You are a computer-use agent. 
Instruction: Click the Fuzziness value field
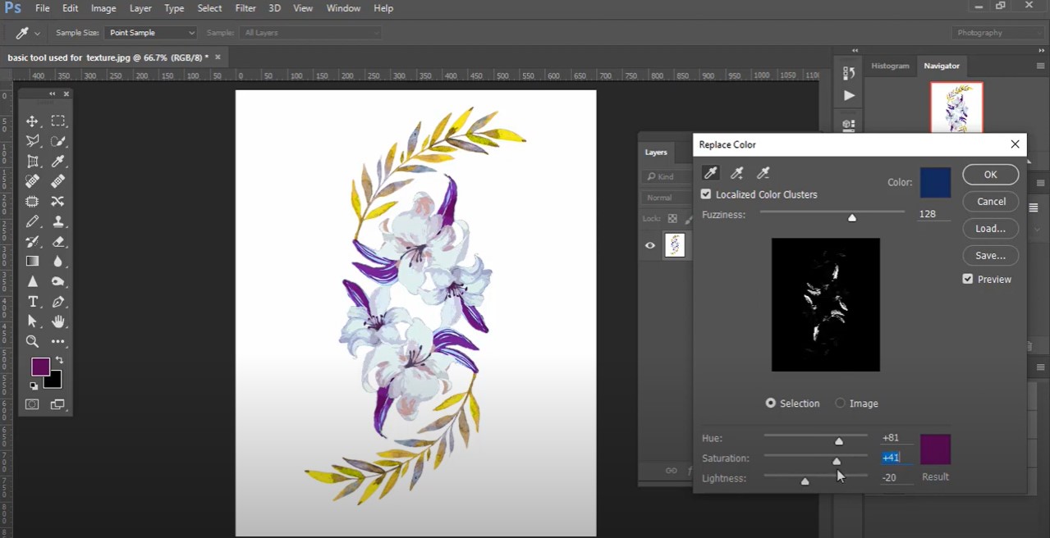pyautogui.click(x=928, y=214)
